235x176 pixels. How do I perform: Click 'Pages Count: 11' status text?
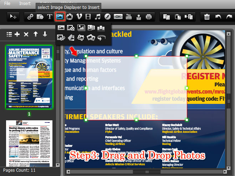(x=19, y=170)
